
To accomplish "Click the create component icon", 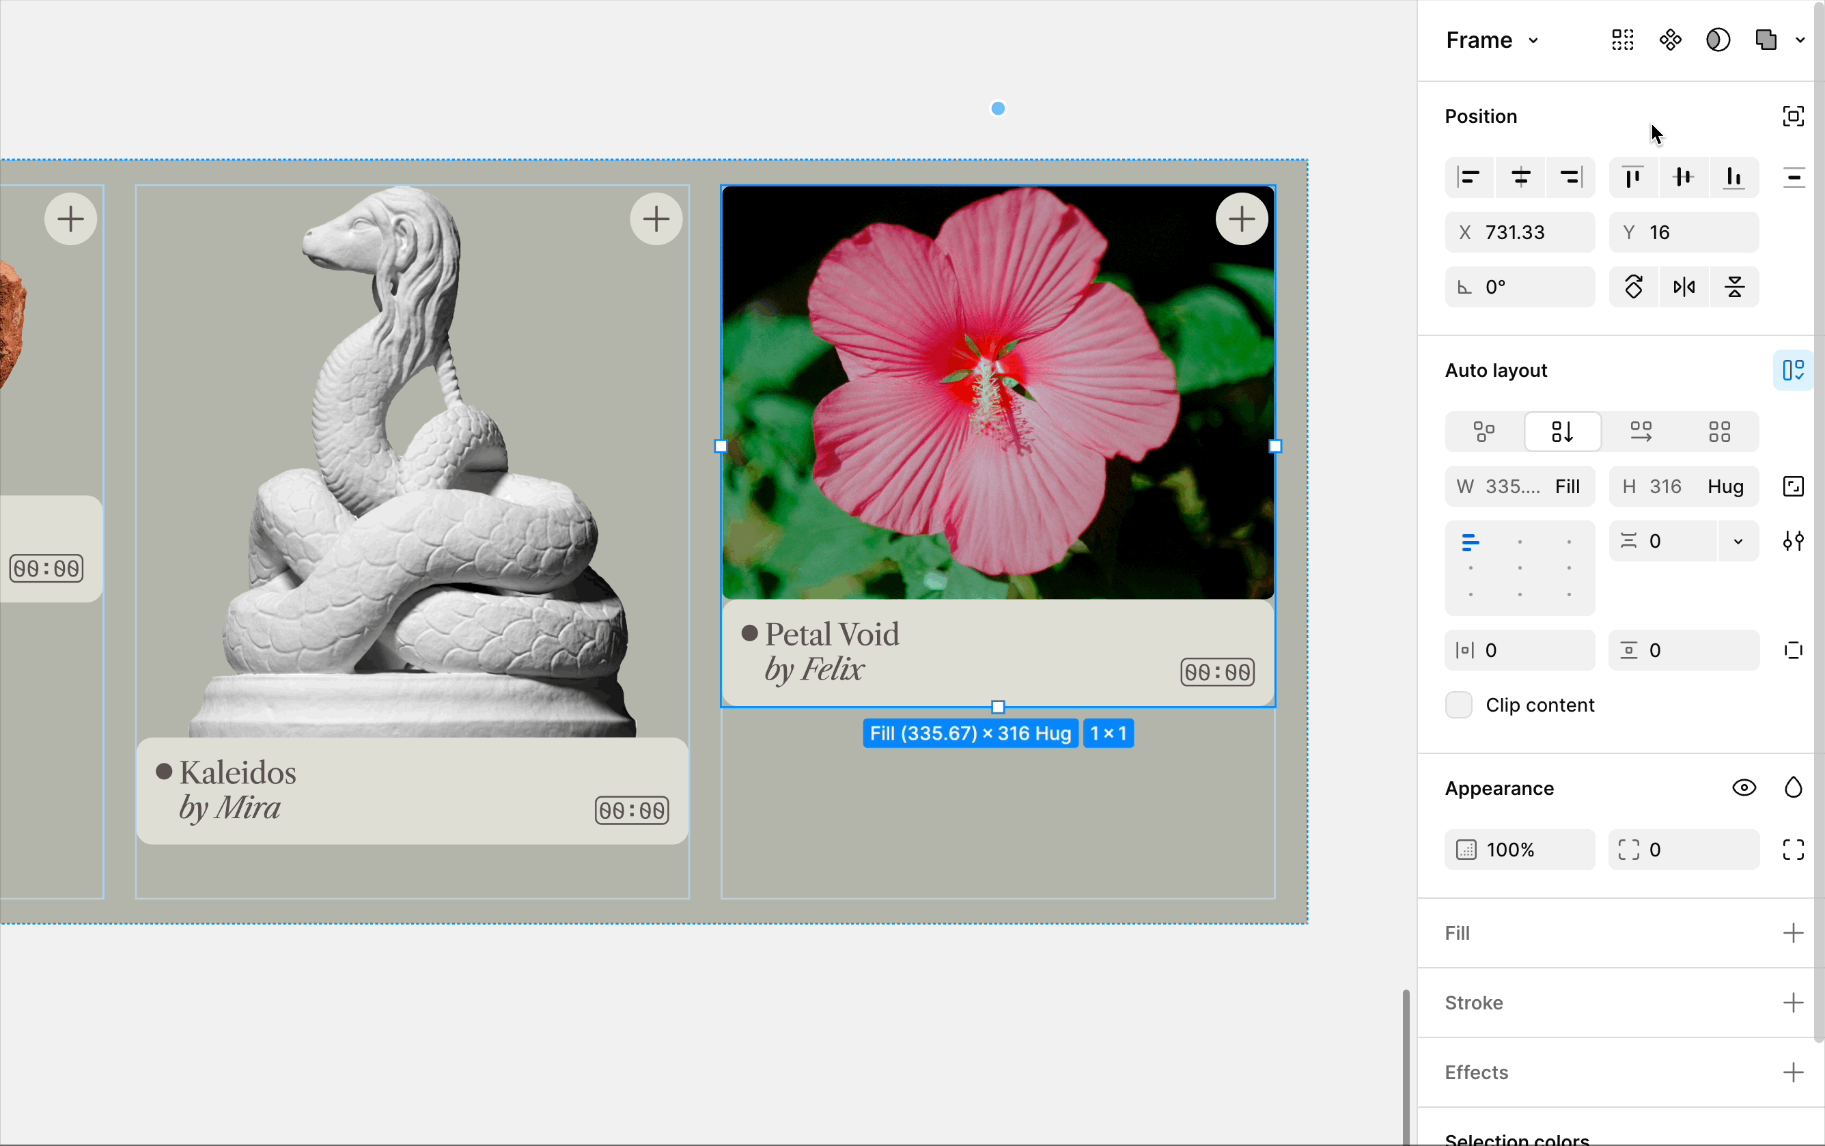I will [1671, 40].
